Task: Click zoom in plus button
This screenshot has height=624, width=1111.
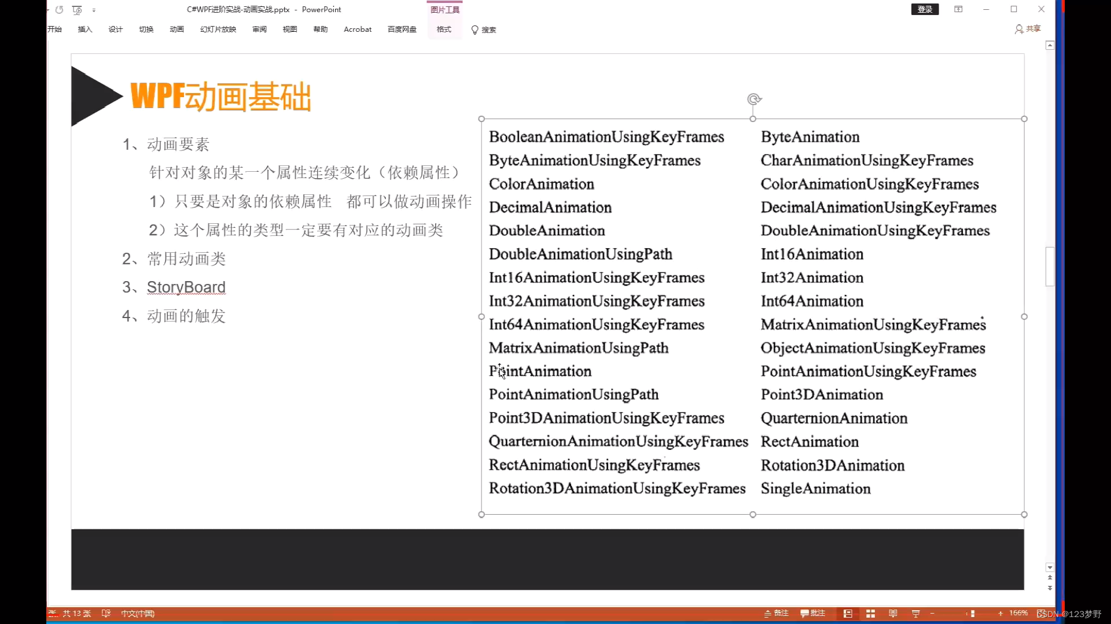Action: pyautogui.click(x=1000, y=614)
